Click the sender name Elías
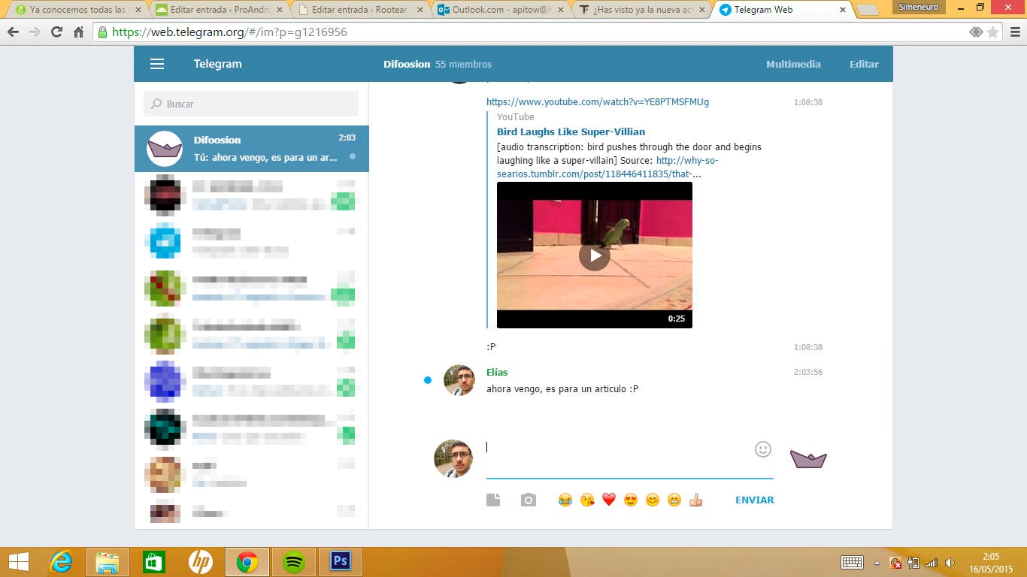This screenshot has width=1027, height=577. click(x=497, y=372)
